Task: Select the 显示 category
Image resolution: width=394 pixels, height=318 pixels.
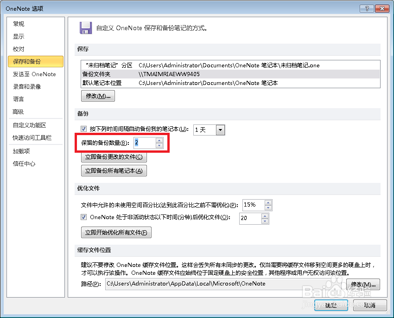Action: 35,37
